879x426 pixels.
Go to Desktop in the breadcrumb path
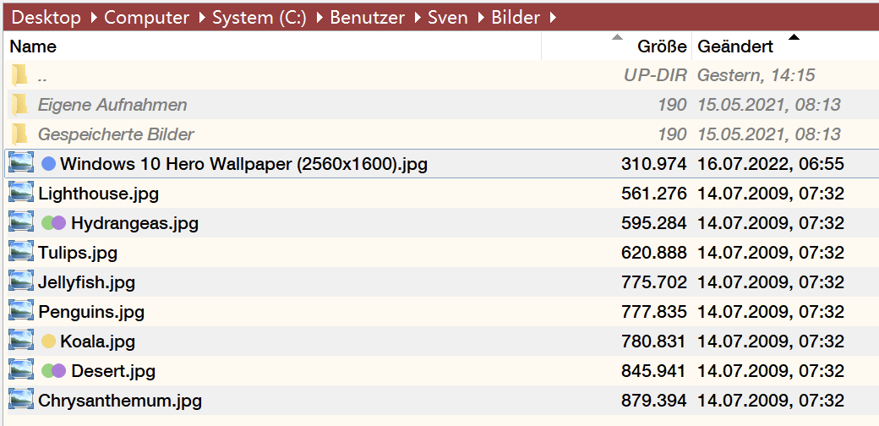point(46,18)
